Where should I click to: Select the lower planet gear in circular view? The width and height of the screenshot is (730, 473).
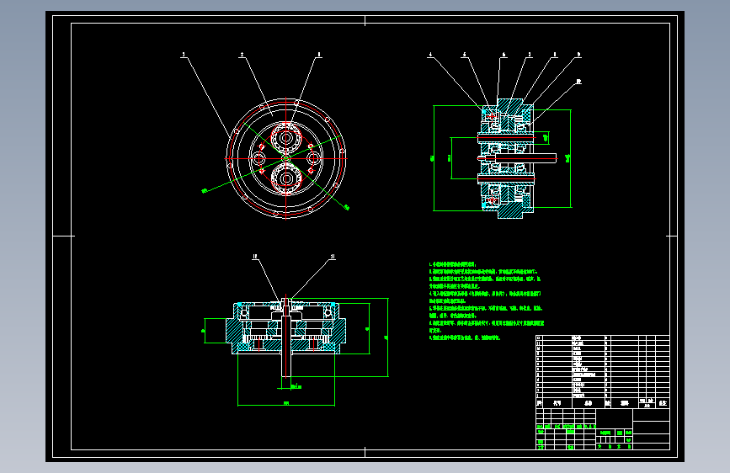(286, 178)
